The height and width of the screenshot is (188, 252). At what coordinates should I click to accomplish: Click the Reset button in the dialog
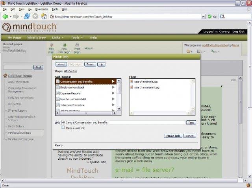click(x=90, y=65)
